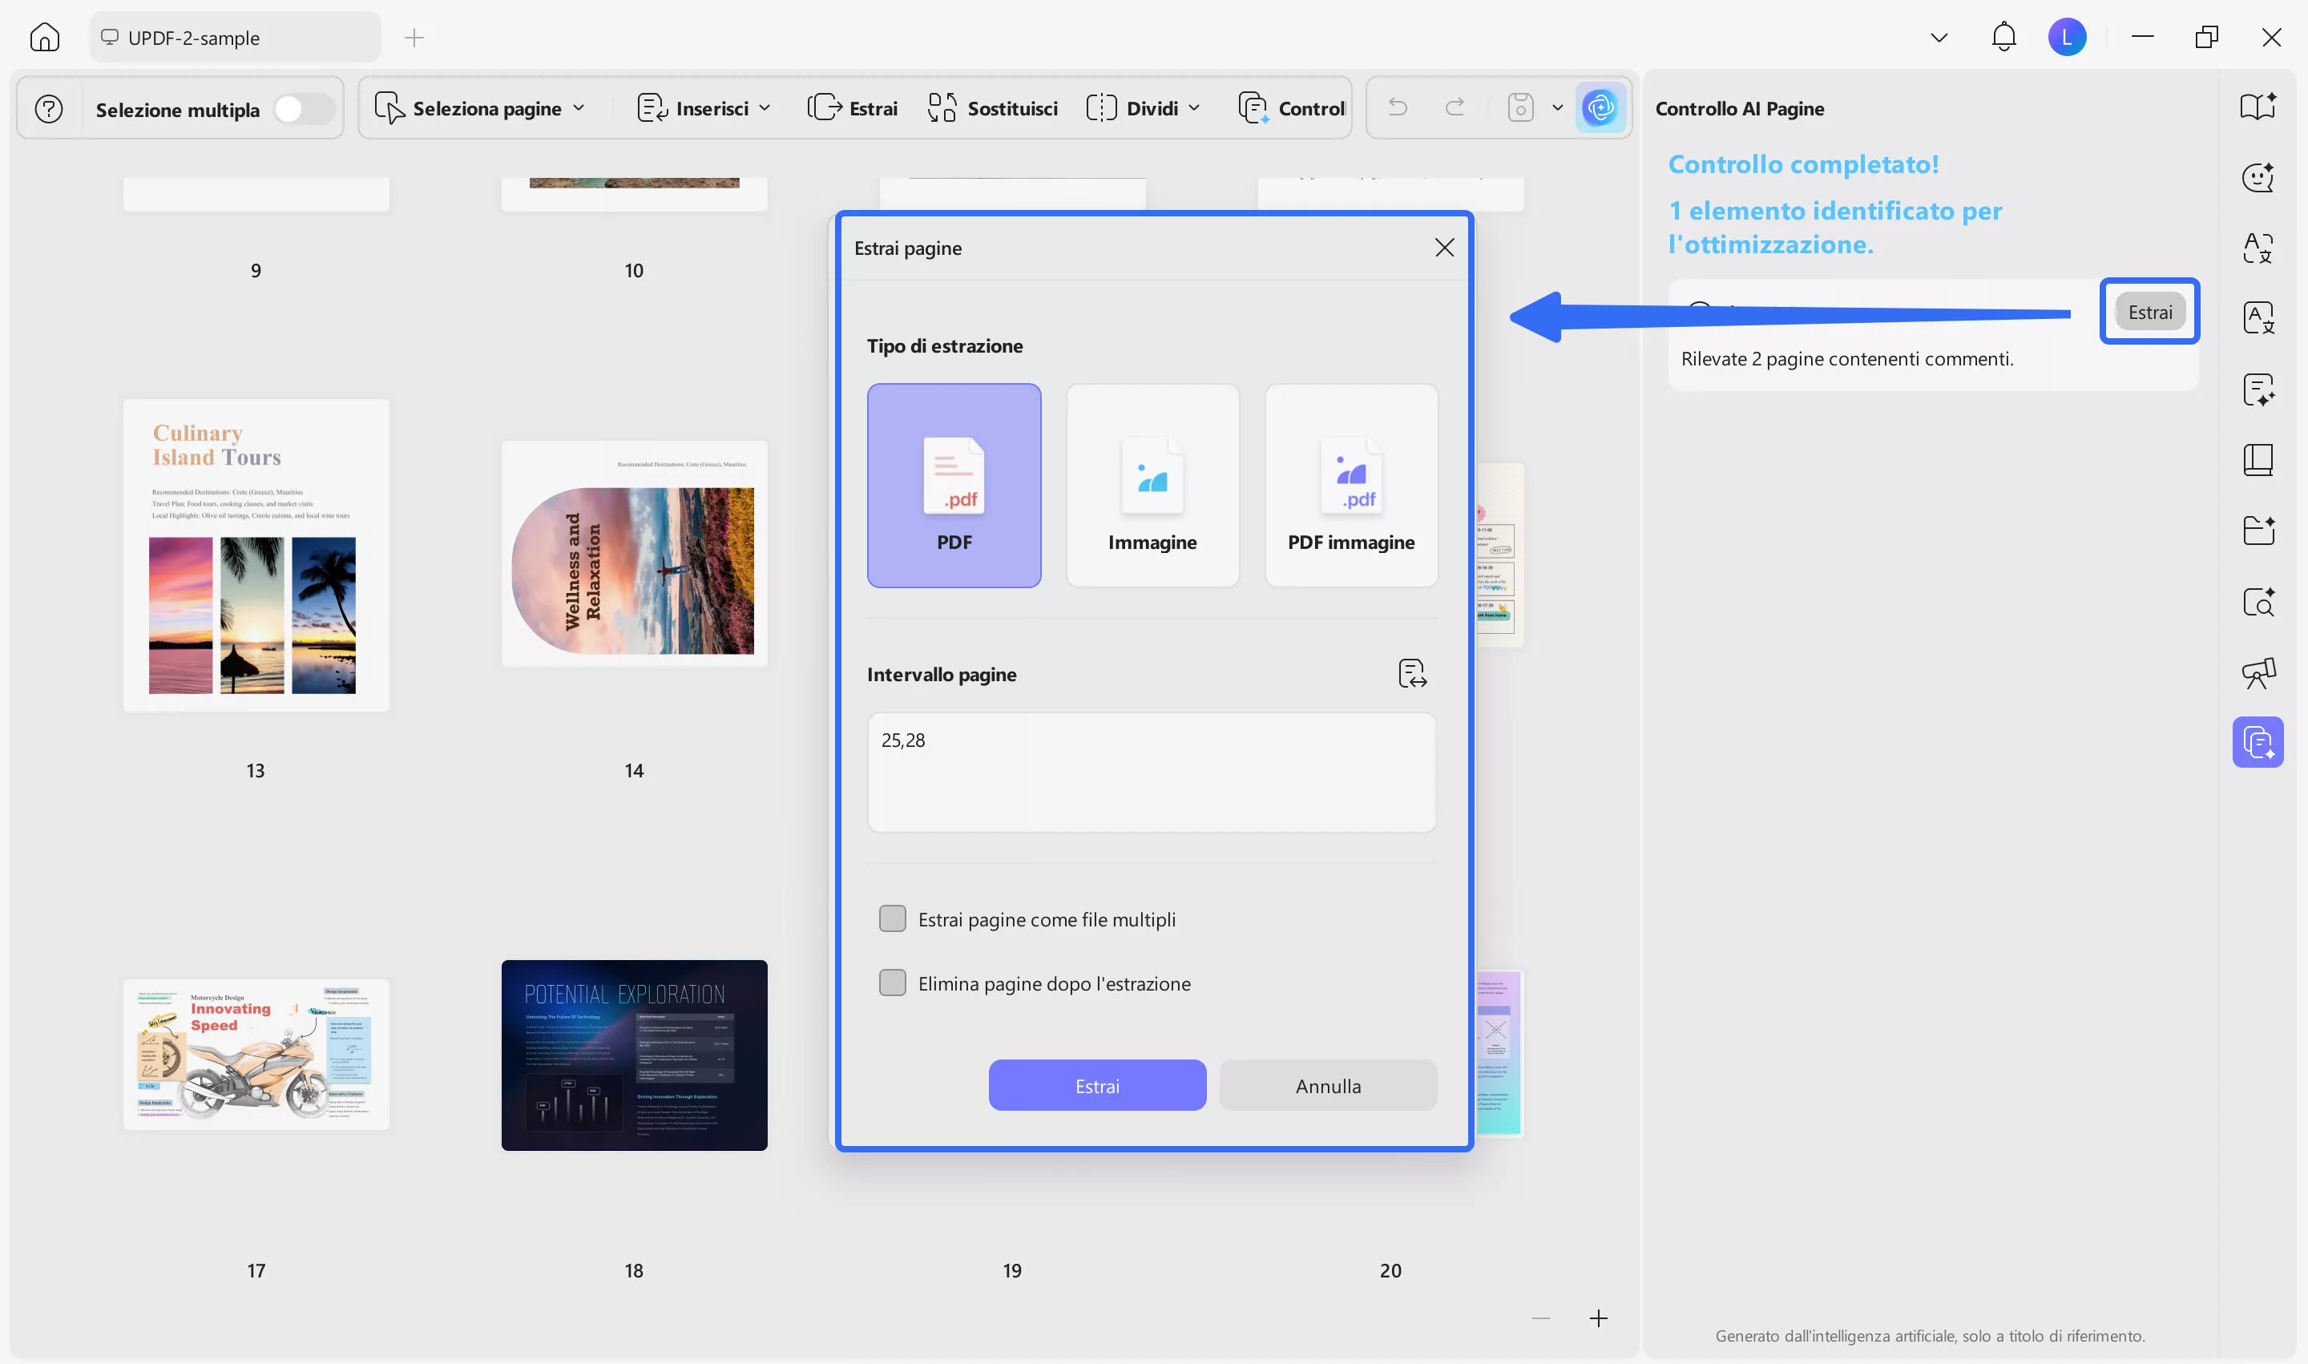
Task: Toggle Selezione multipla switch
Action: [x=303, y=109]
